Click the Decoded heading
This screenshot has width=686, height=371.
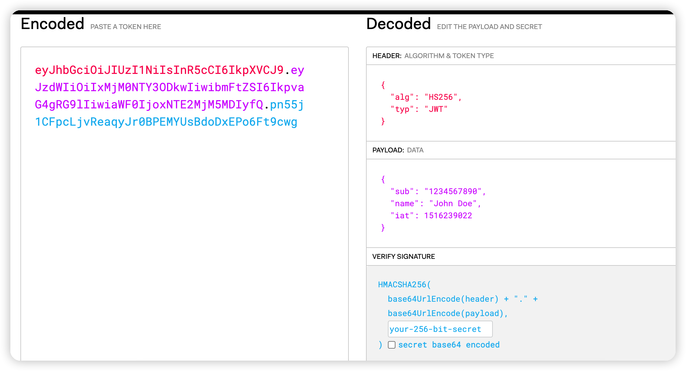pos(398,24)
